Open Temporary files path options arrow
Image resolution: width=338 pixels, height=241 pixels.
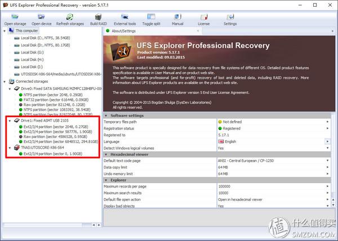pyautogui.click(x=327, y=122)
